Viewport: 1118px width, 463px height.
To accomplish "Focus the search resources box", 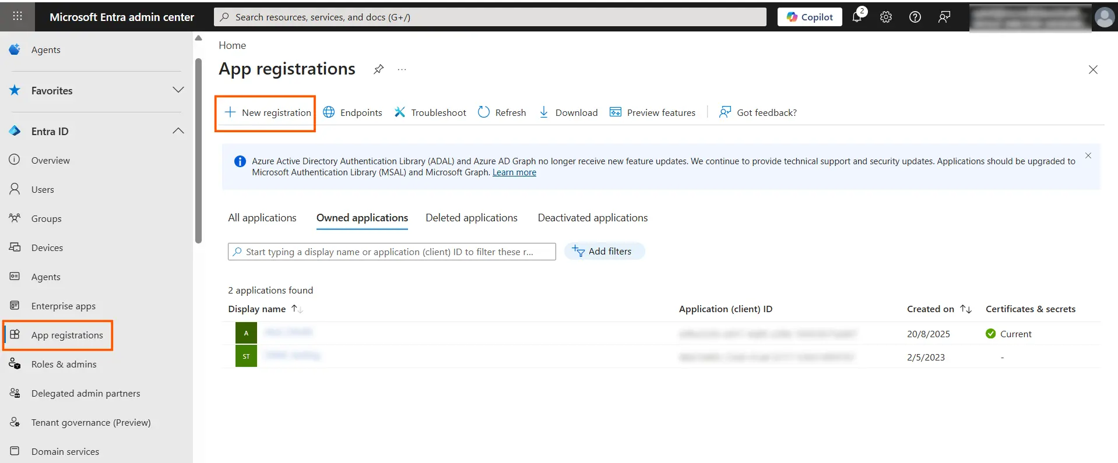I will 490,17.
